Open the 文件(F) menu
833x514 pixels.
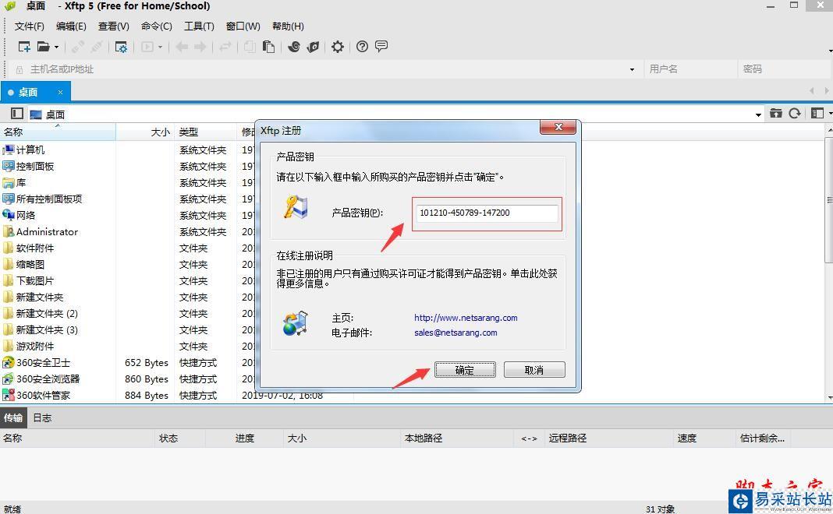coord(29,26)
